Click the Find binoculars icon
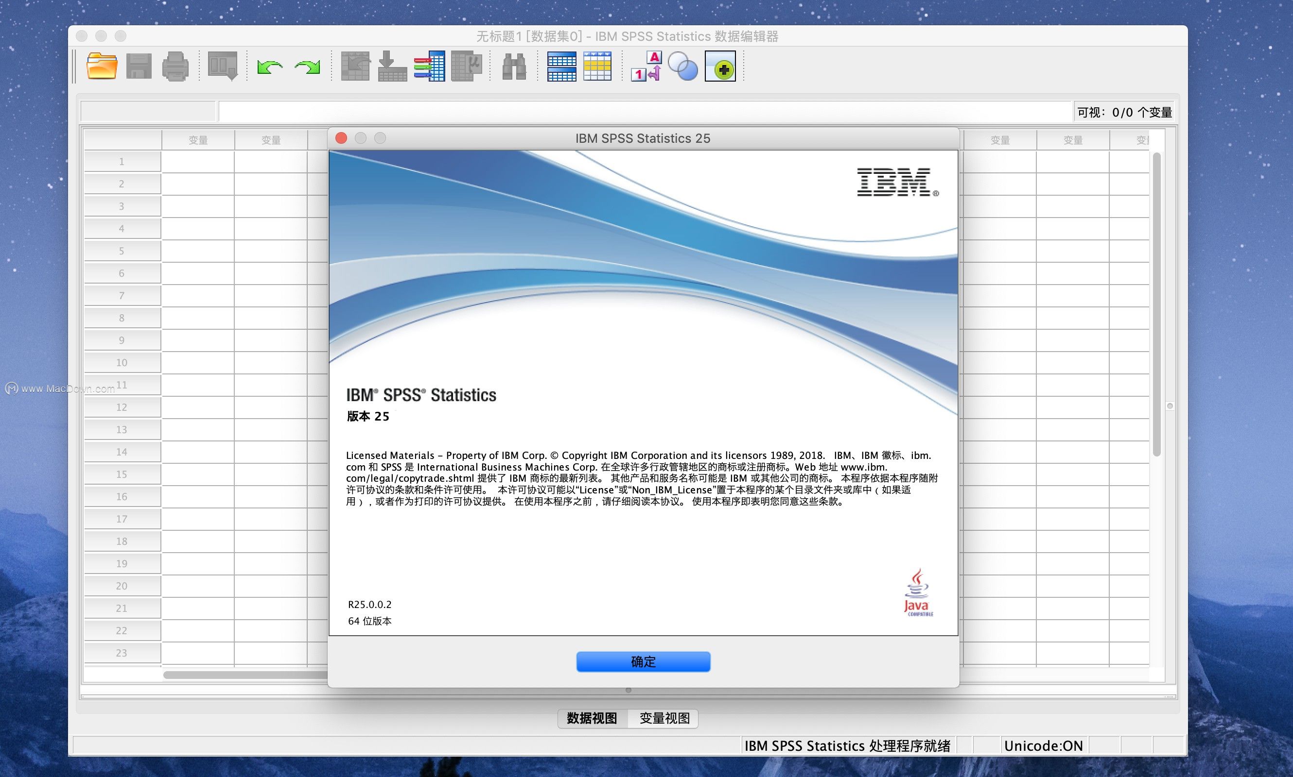 point(514,67)
